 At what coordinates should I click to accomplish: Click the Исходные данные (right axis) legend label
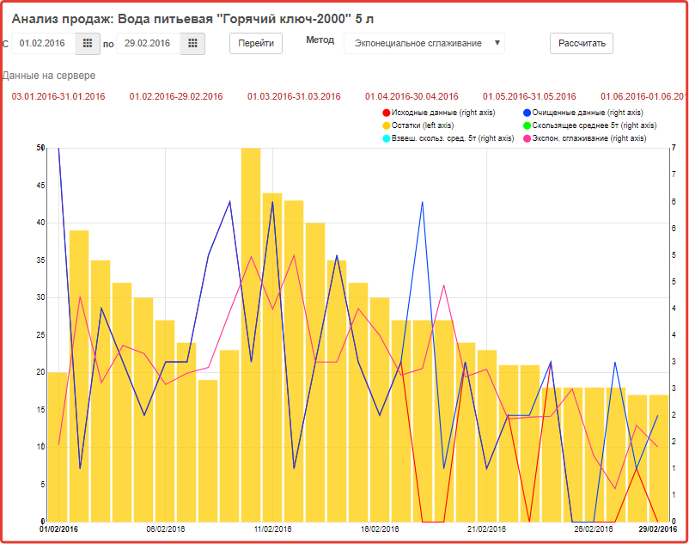coord(443,113)
